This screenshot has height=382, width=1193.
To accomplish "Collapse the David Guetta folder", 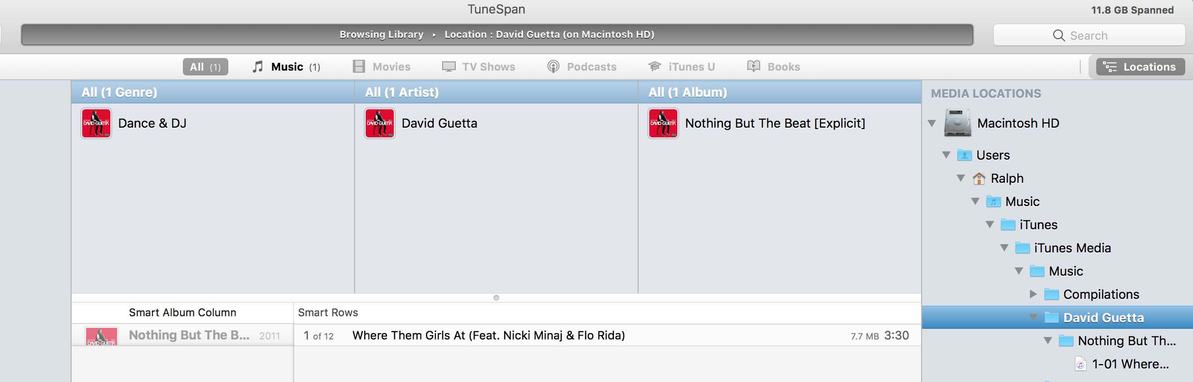I will (x=1033, y=318).
